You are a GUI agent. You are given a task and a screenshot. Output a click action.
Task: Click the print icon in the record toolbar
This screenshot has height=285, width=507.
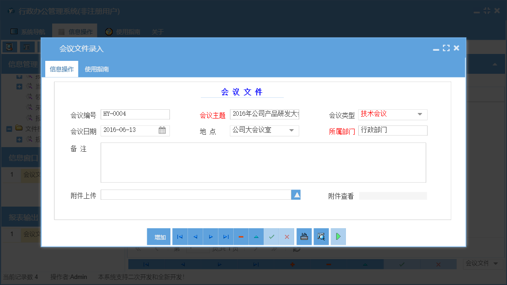[x=304, y=236]
